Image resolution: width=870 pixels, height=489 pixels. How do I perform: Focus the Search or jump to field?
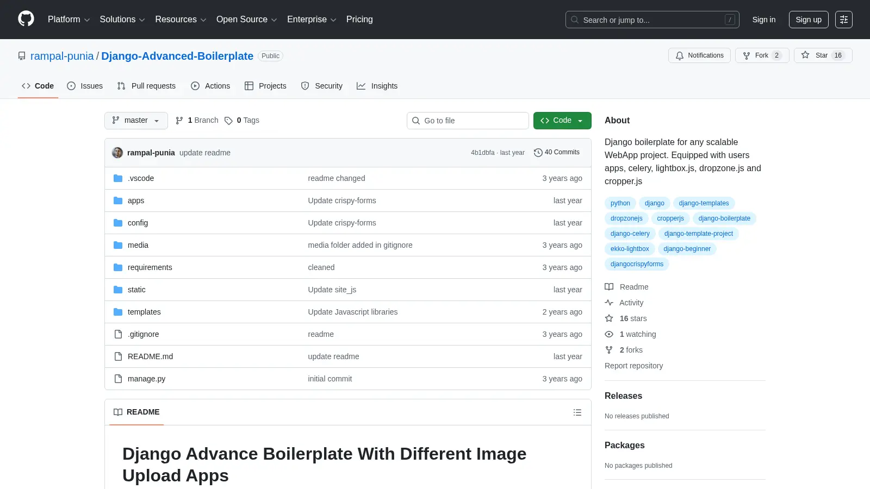point(652,20)
